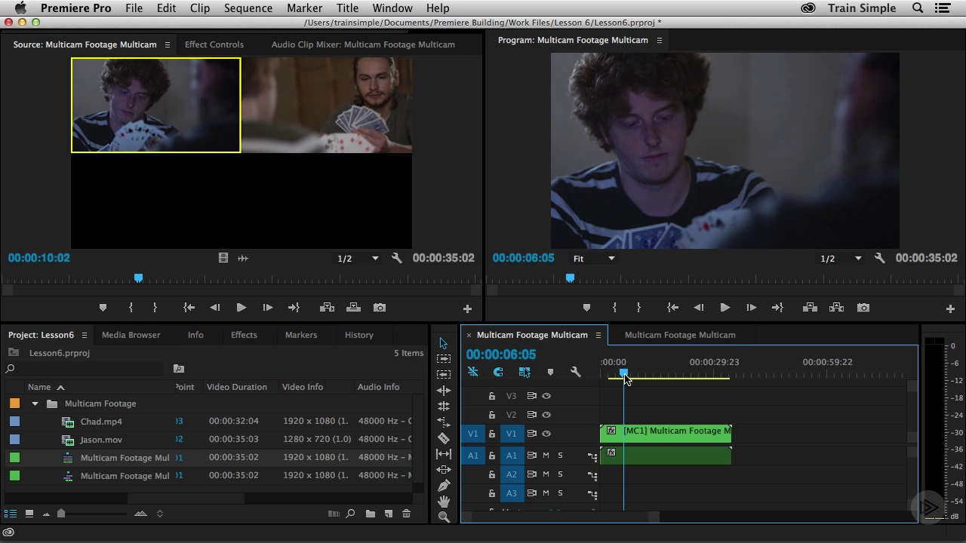Image resolution: width=966 pixels, height=543 pixels.
Task: Adjust Project panel thumbnail zoom slider
Action: click(61, 514)
